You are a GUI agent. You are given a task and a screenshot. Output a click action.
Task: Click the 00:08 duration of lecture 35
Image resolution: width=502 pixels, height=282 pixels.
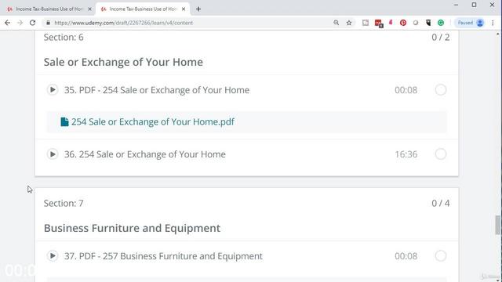click(x=406, y=90)
